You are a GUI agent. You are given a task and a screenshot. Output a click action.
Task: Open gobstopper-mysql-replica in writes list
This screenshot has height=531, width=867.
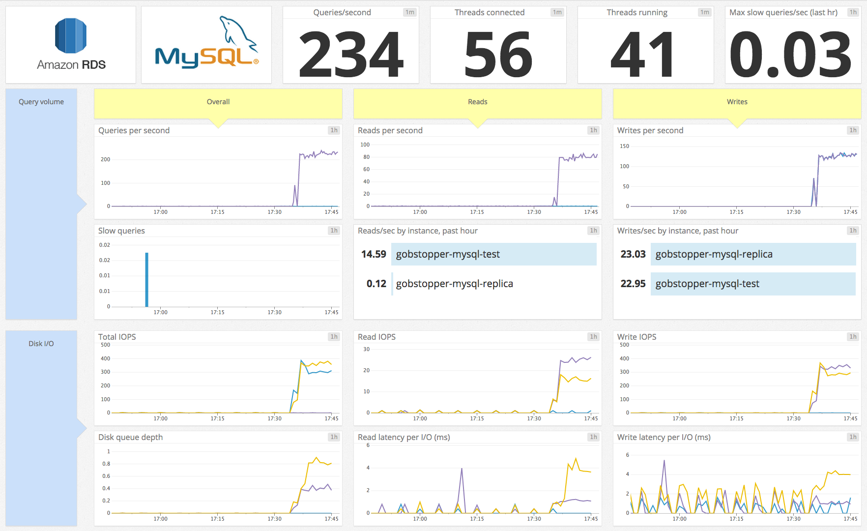point(752,254)
